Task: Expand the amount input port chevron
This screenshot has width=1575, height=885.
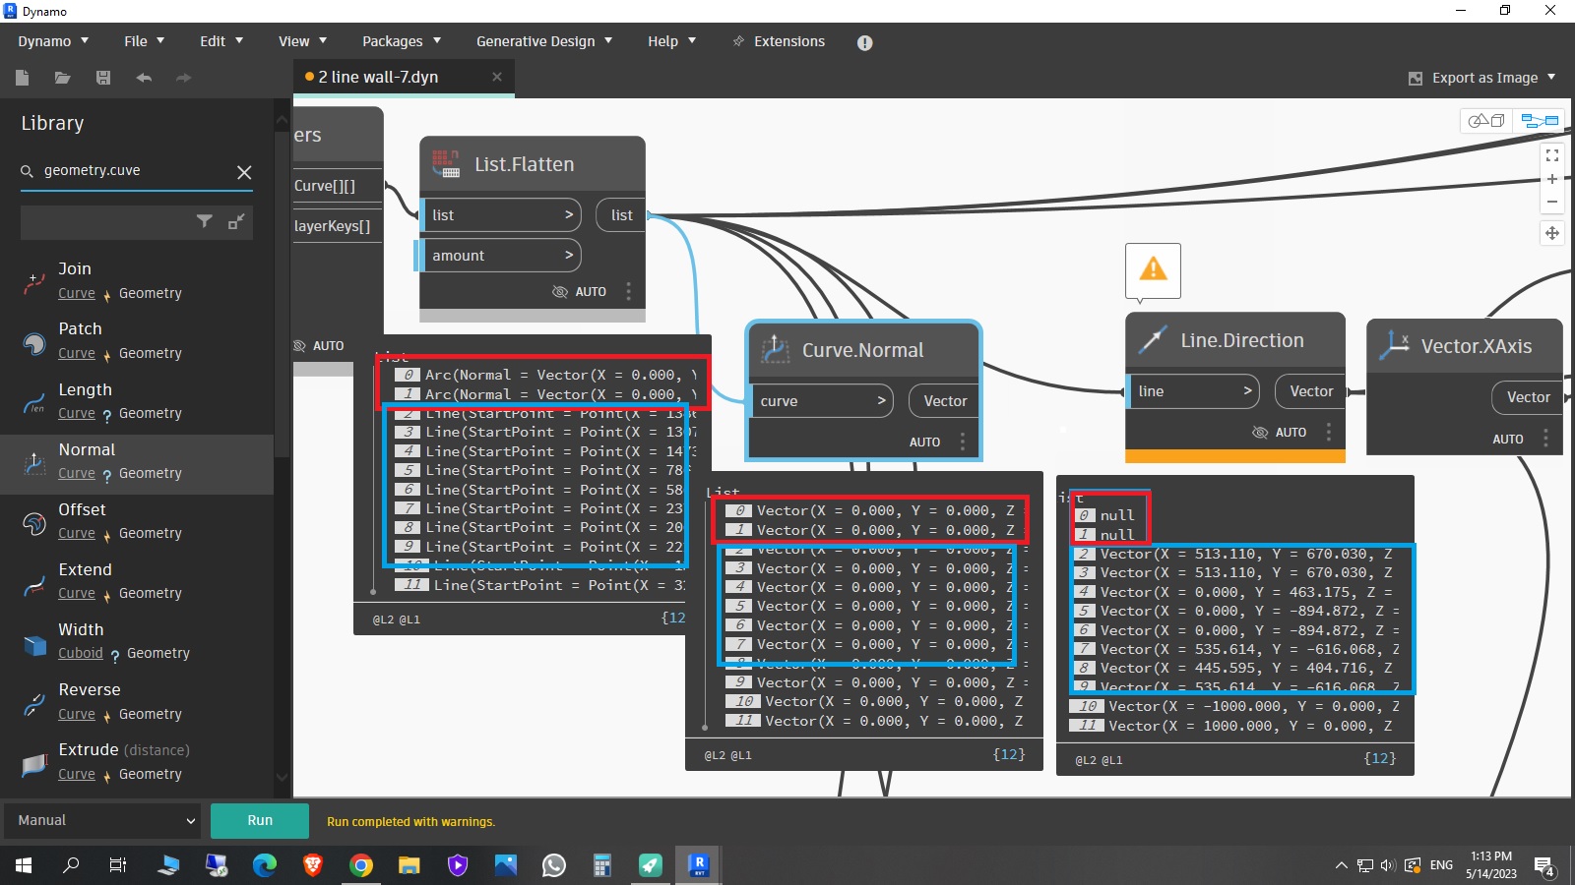Action: pos(569,256)
